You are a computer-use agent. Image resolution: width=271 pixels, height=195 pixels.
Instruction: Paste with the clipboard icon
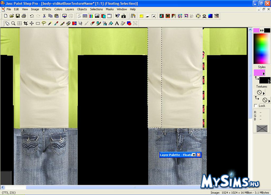[56, 16]
